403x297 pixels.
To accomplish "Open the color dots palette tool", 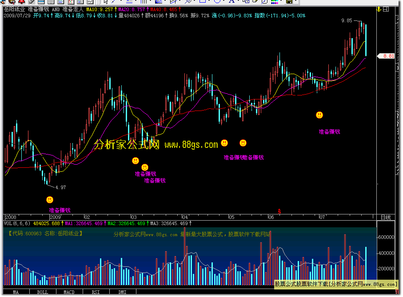I will pyautogui.click(x=275, y=1).
